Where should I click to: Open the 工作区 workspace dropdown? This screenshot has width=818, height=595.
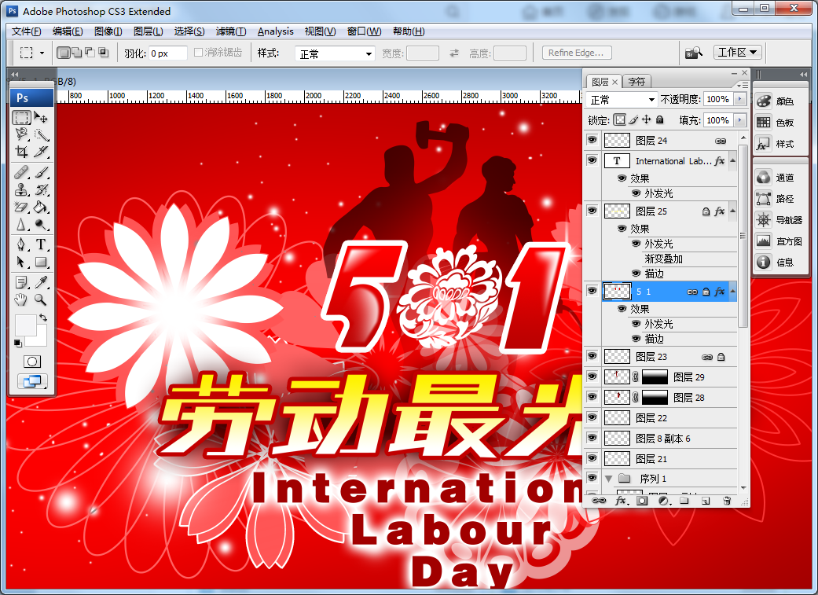pos(737,52)
